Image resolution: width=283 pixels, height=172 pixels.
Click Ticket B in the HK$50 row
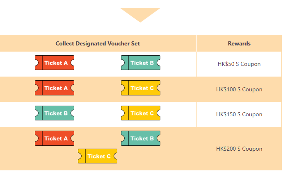[x=141, y=63]
